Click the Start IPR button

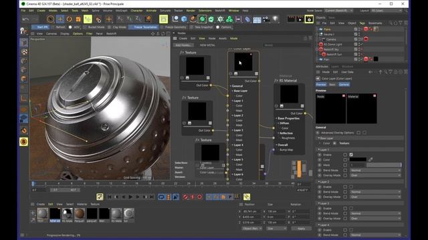click(x=40, y=27)
